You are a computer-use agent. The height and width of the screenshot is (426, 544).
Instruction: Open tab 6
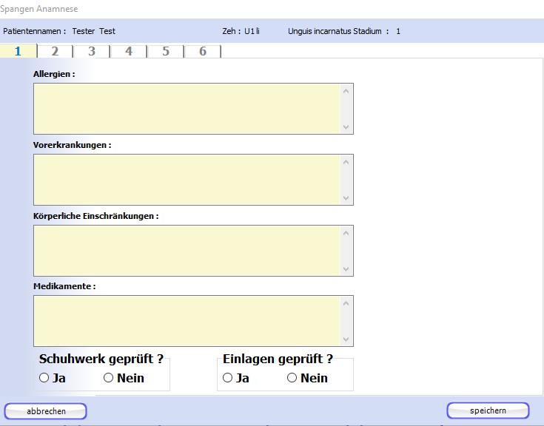pos(203,51)
